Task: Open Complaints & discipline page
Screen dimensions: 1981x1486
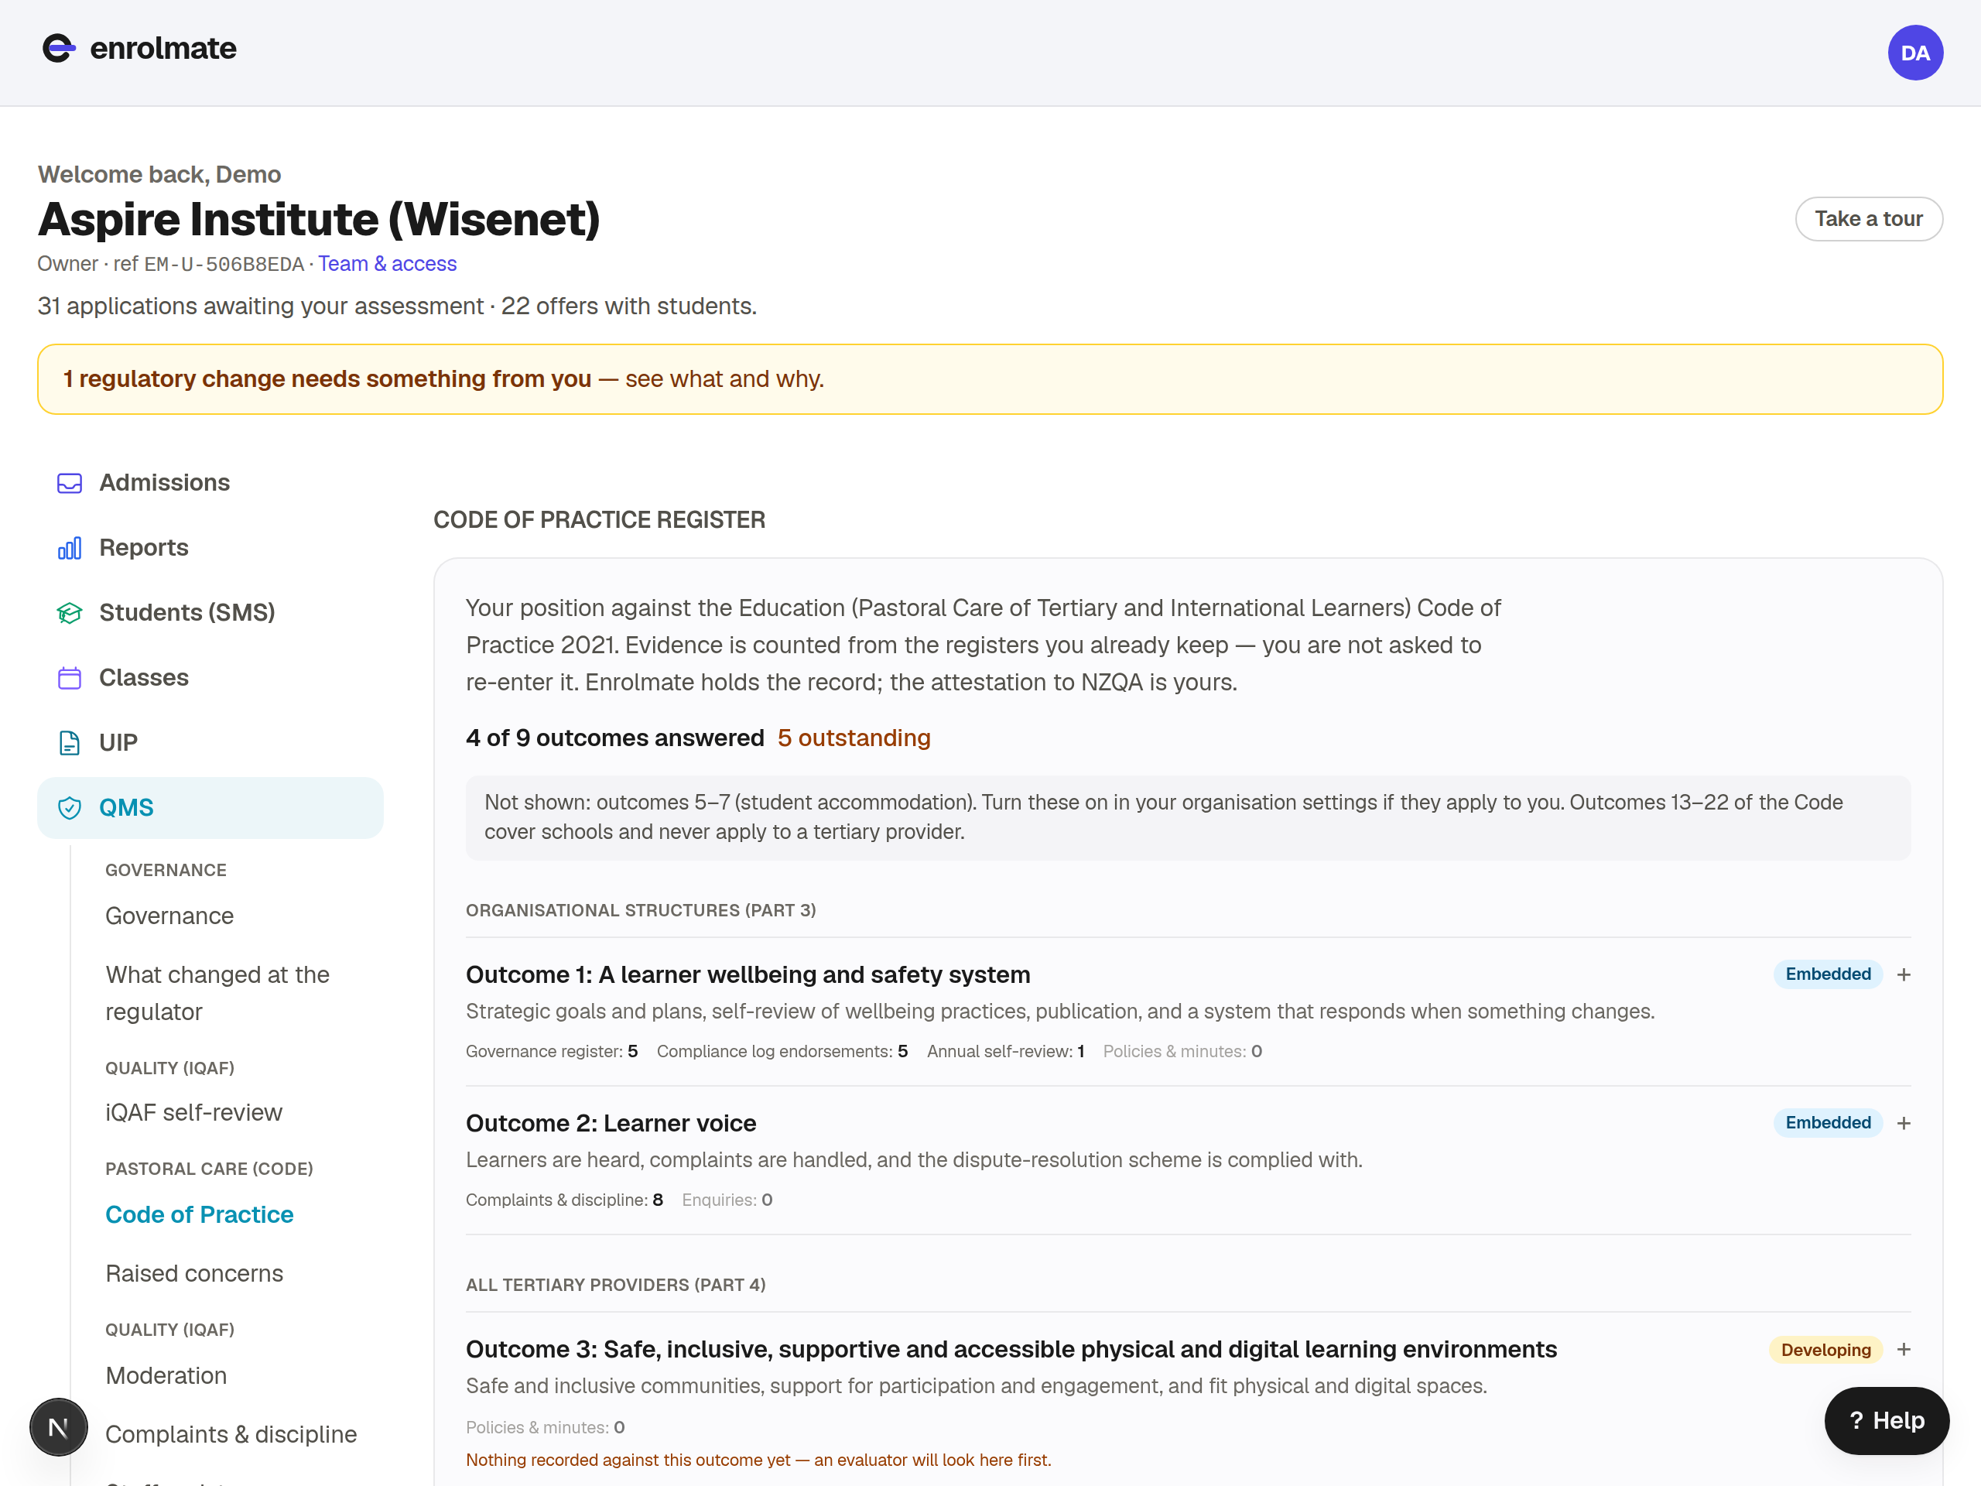Action: [x=231, y=1435]
